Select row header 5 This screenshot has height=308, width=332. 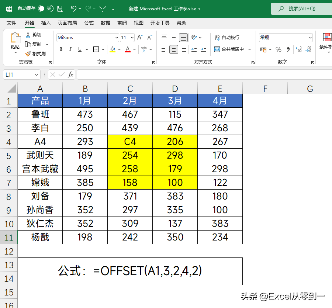click(9, 156)
